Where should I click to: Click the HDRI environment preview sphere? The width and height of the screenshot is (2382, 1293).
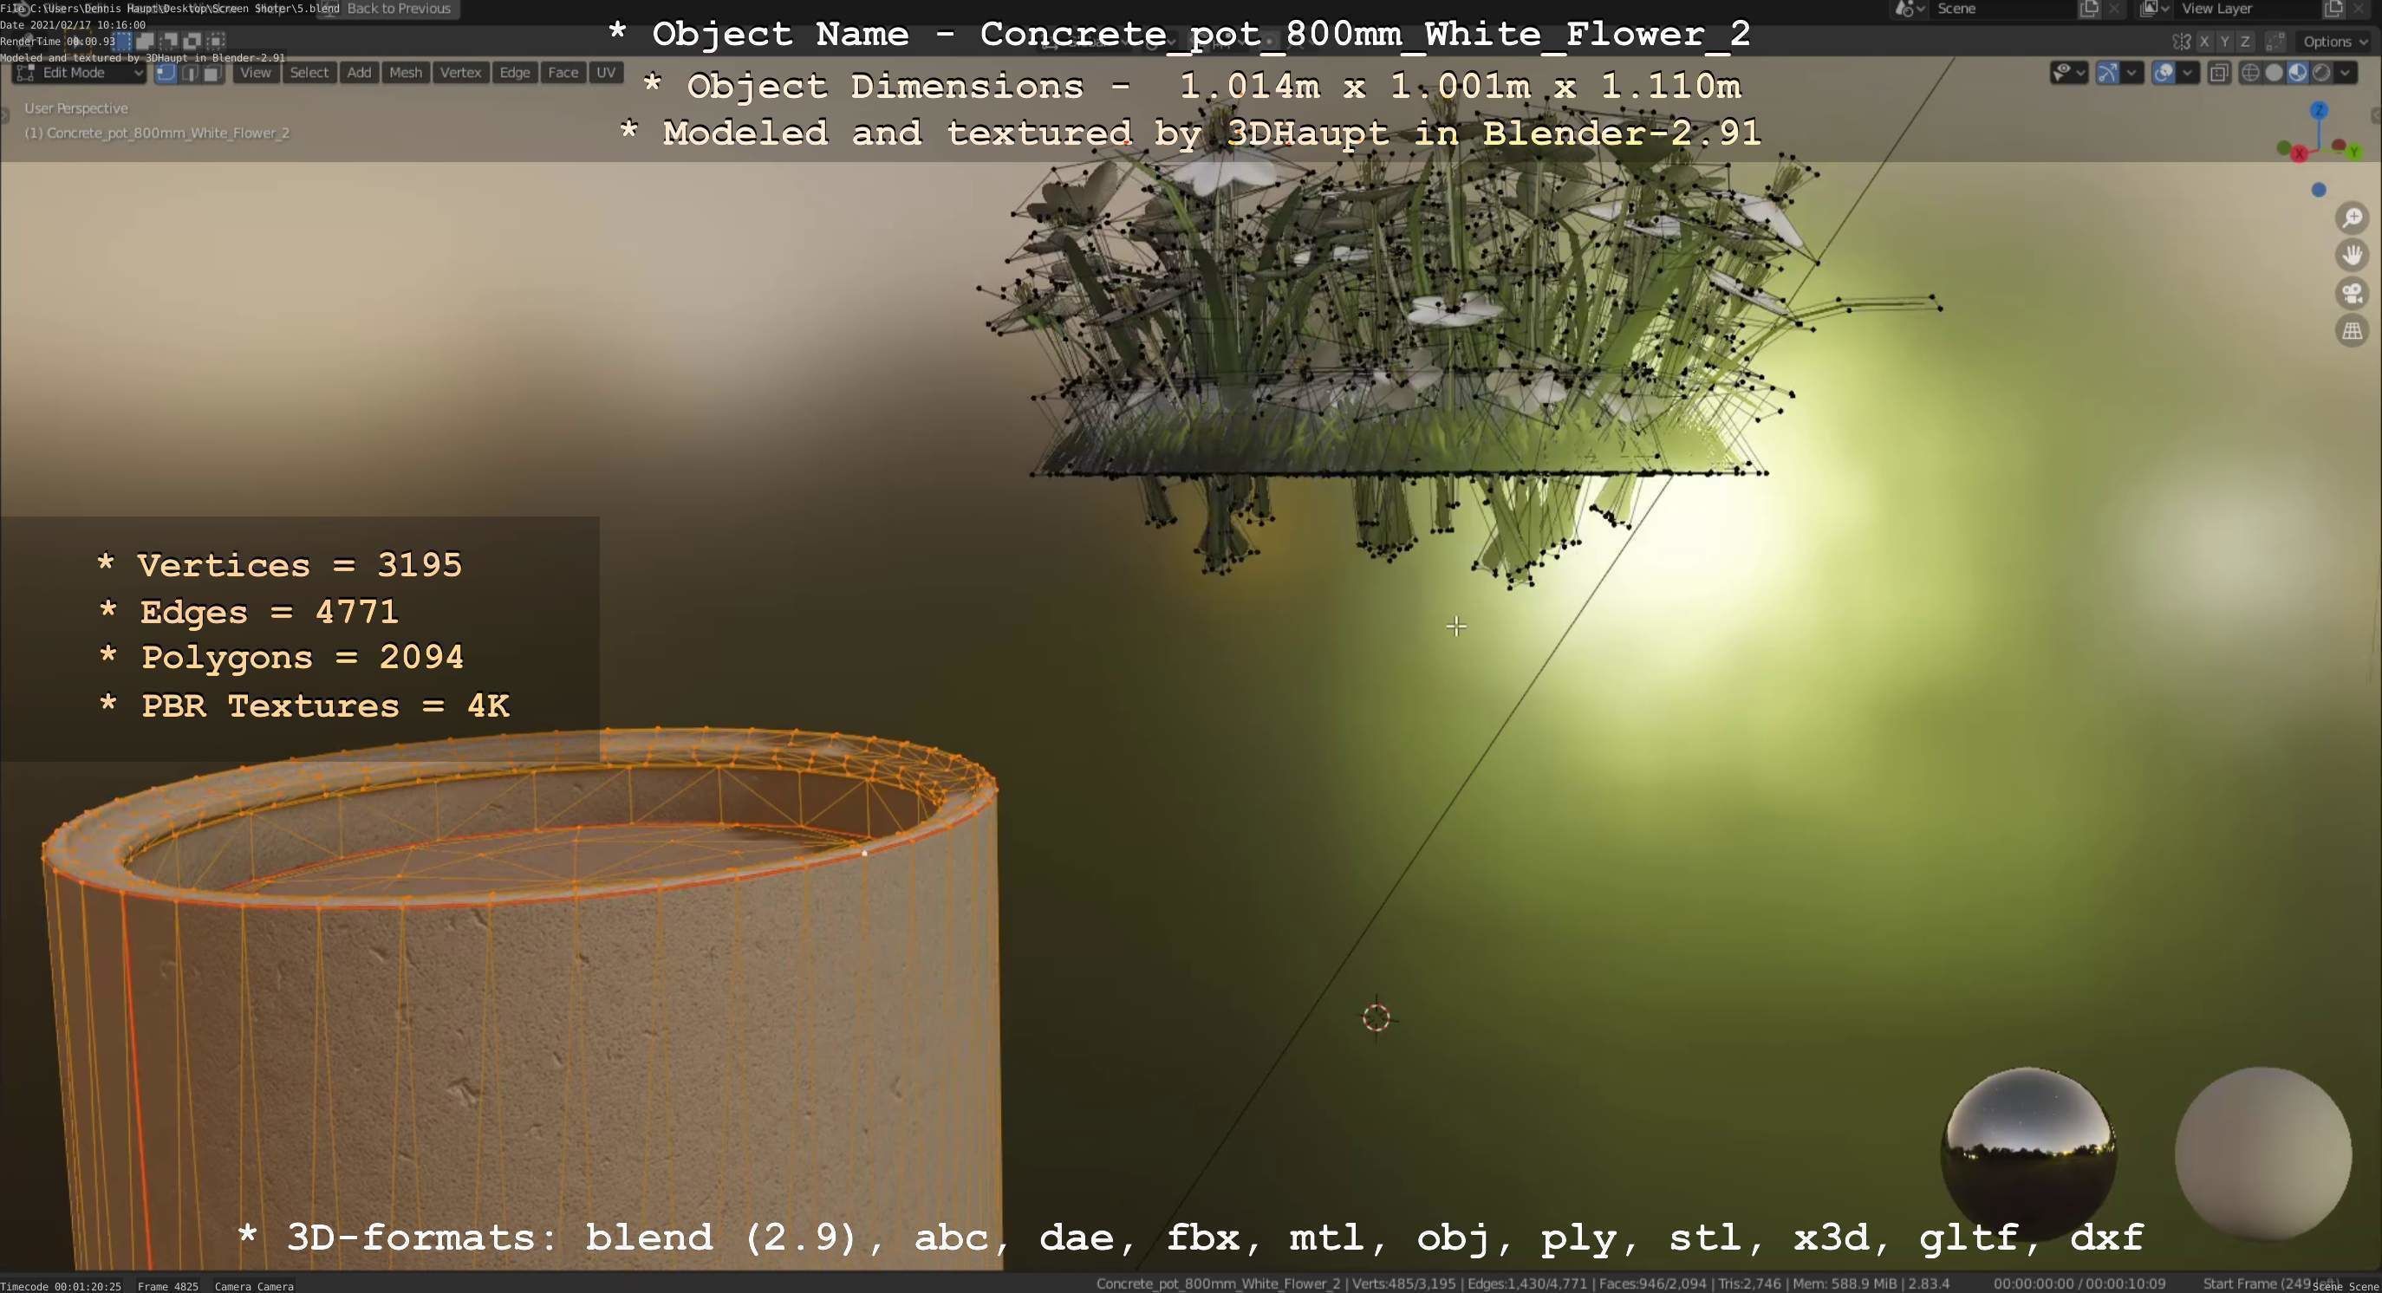2028,1154
